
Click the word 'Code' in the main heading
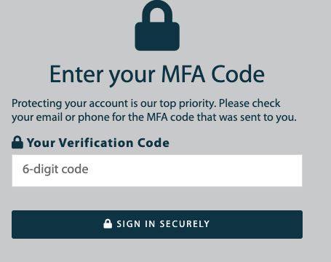pos(238,74)
